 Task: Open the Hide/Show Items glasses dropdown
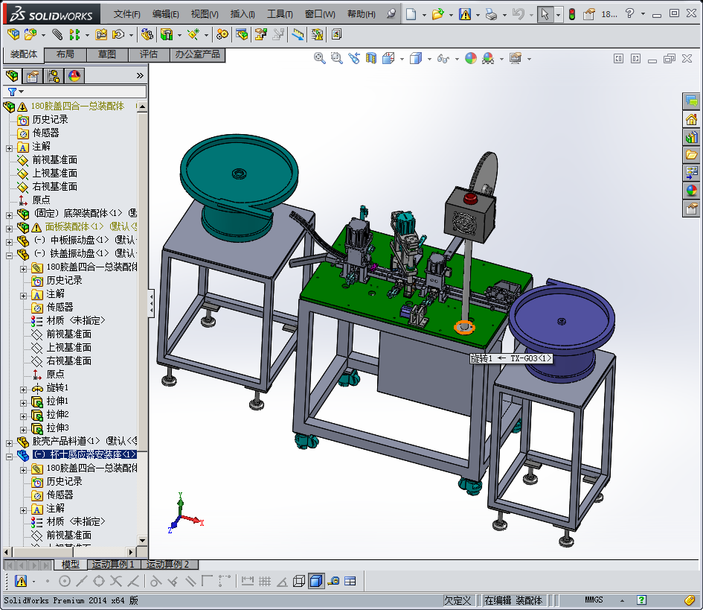pyautogui.click(x=457, y=59)
